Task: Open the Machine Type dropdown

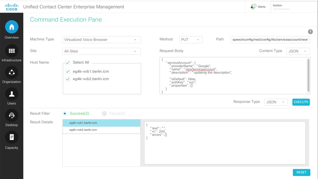Action: point(102,40)
